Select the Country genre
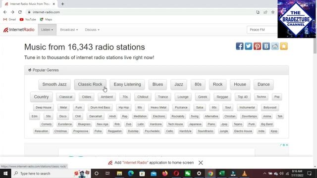This screenshot has width=317, height=178. click(41, 97)
